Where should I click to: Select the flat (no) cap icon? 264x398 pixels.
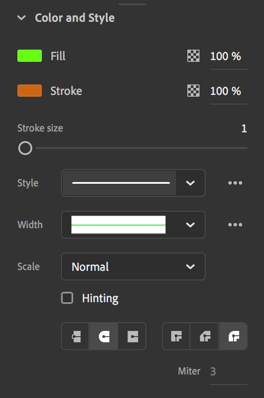76,337
